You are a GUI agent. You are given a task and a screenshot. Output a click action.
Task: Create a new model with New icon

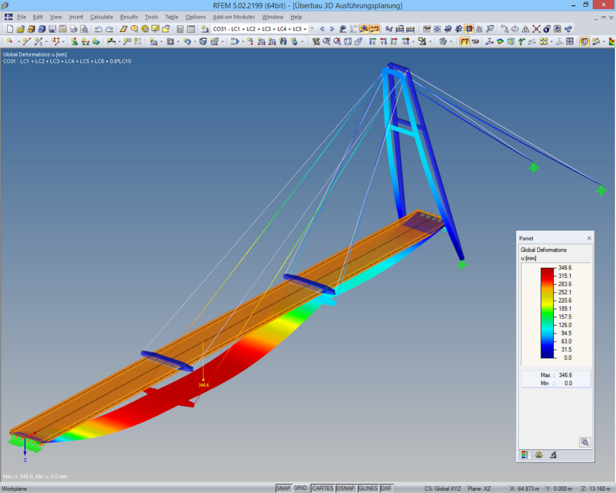tap(10, 29)
